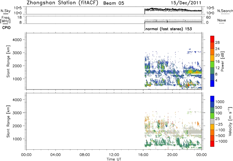Click the '18' frequency axis tick
233x161 pixels.
(x=20, y=17)
